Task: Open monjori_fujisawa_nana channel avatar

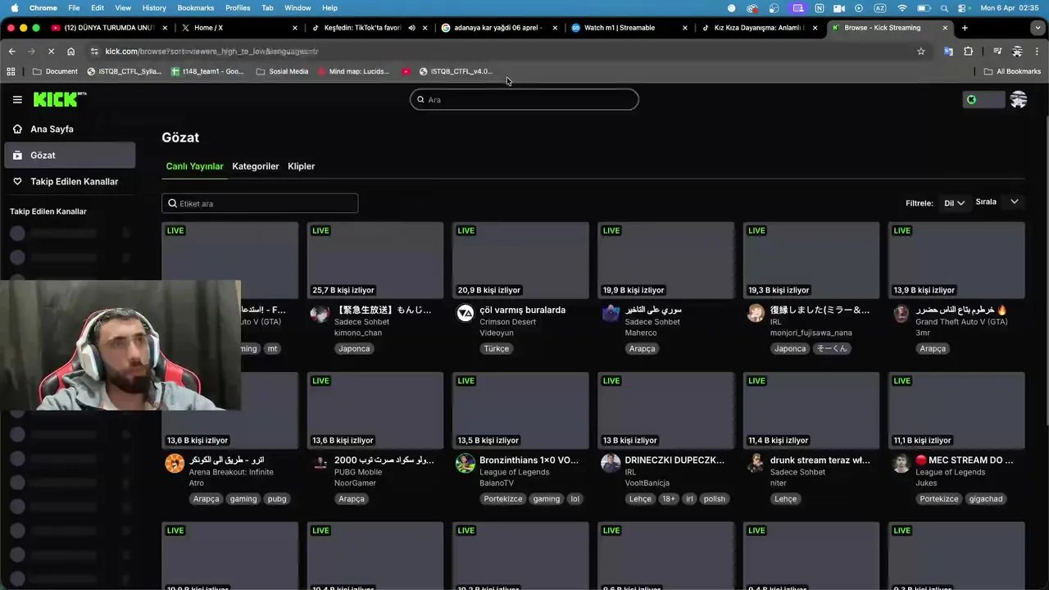Action: tap(756, 313)
